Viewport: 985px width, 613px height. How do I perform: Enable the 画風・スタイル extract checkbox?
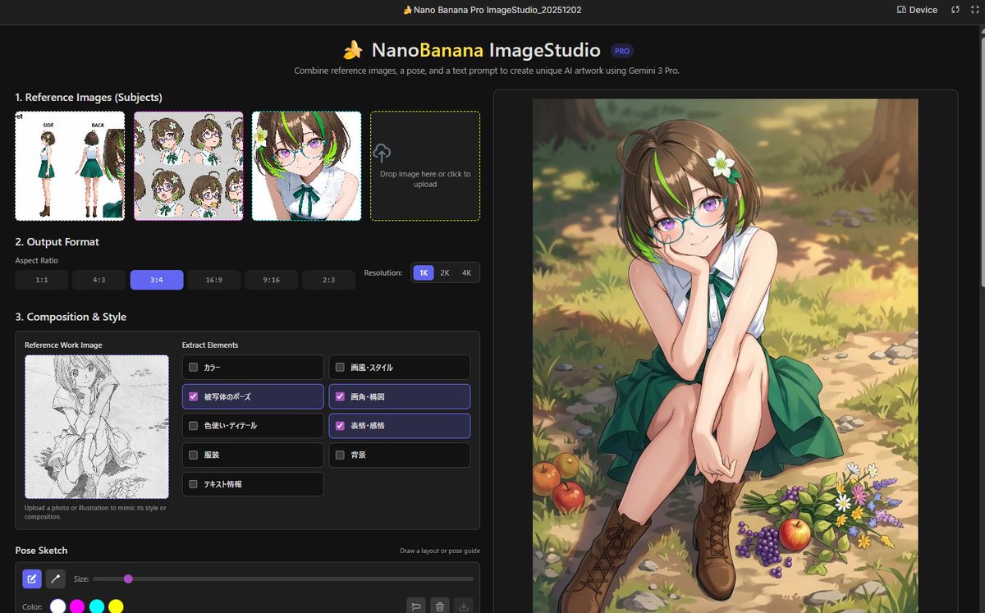pos(340,368)
